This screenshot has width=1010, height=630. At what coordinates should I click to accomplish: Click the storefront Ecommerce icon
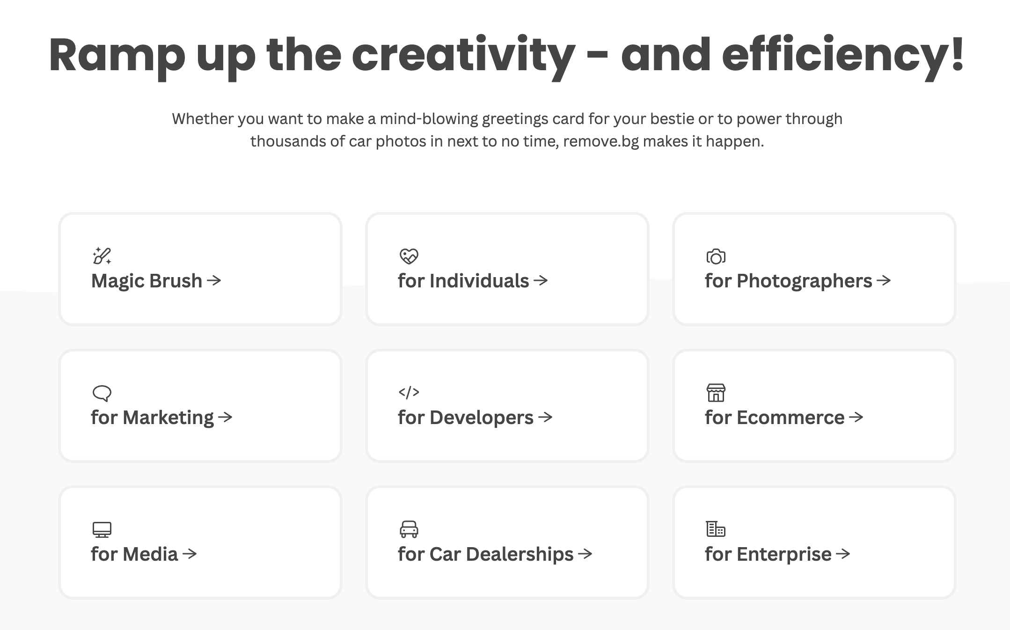(716, 393)
